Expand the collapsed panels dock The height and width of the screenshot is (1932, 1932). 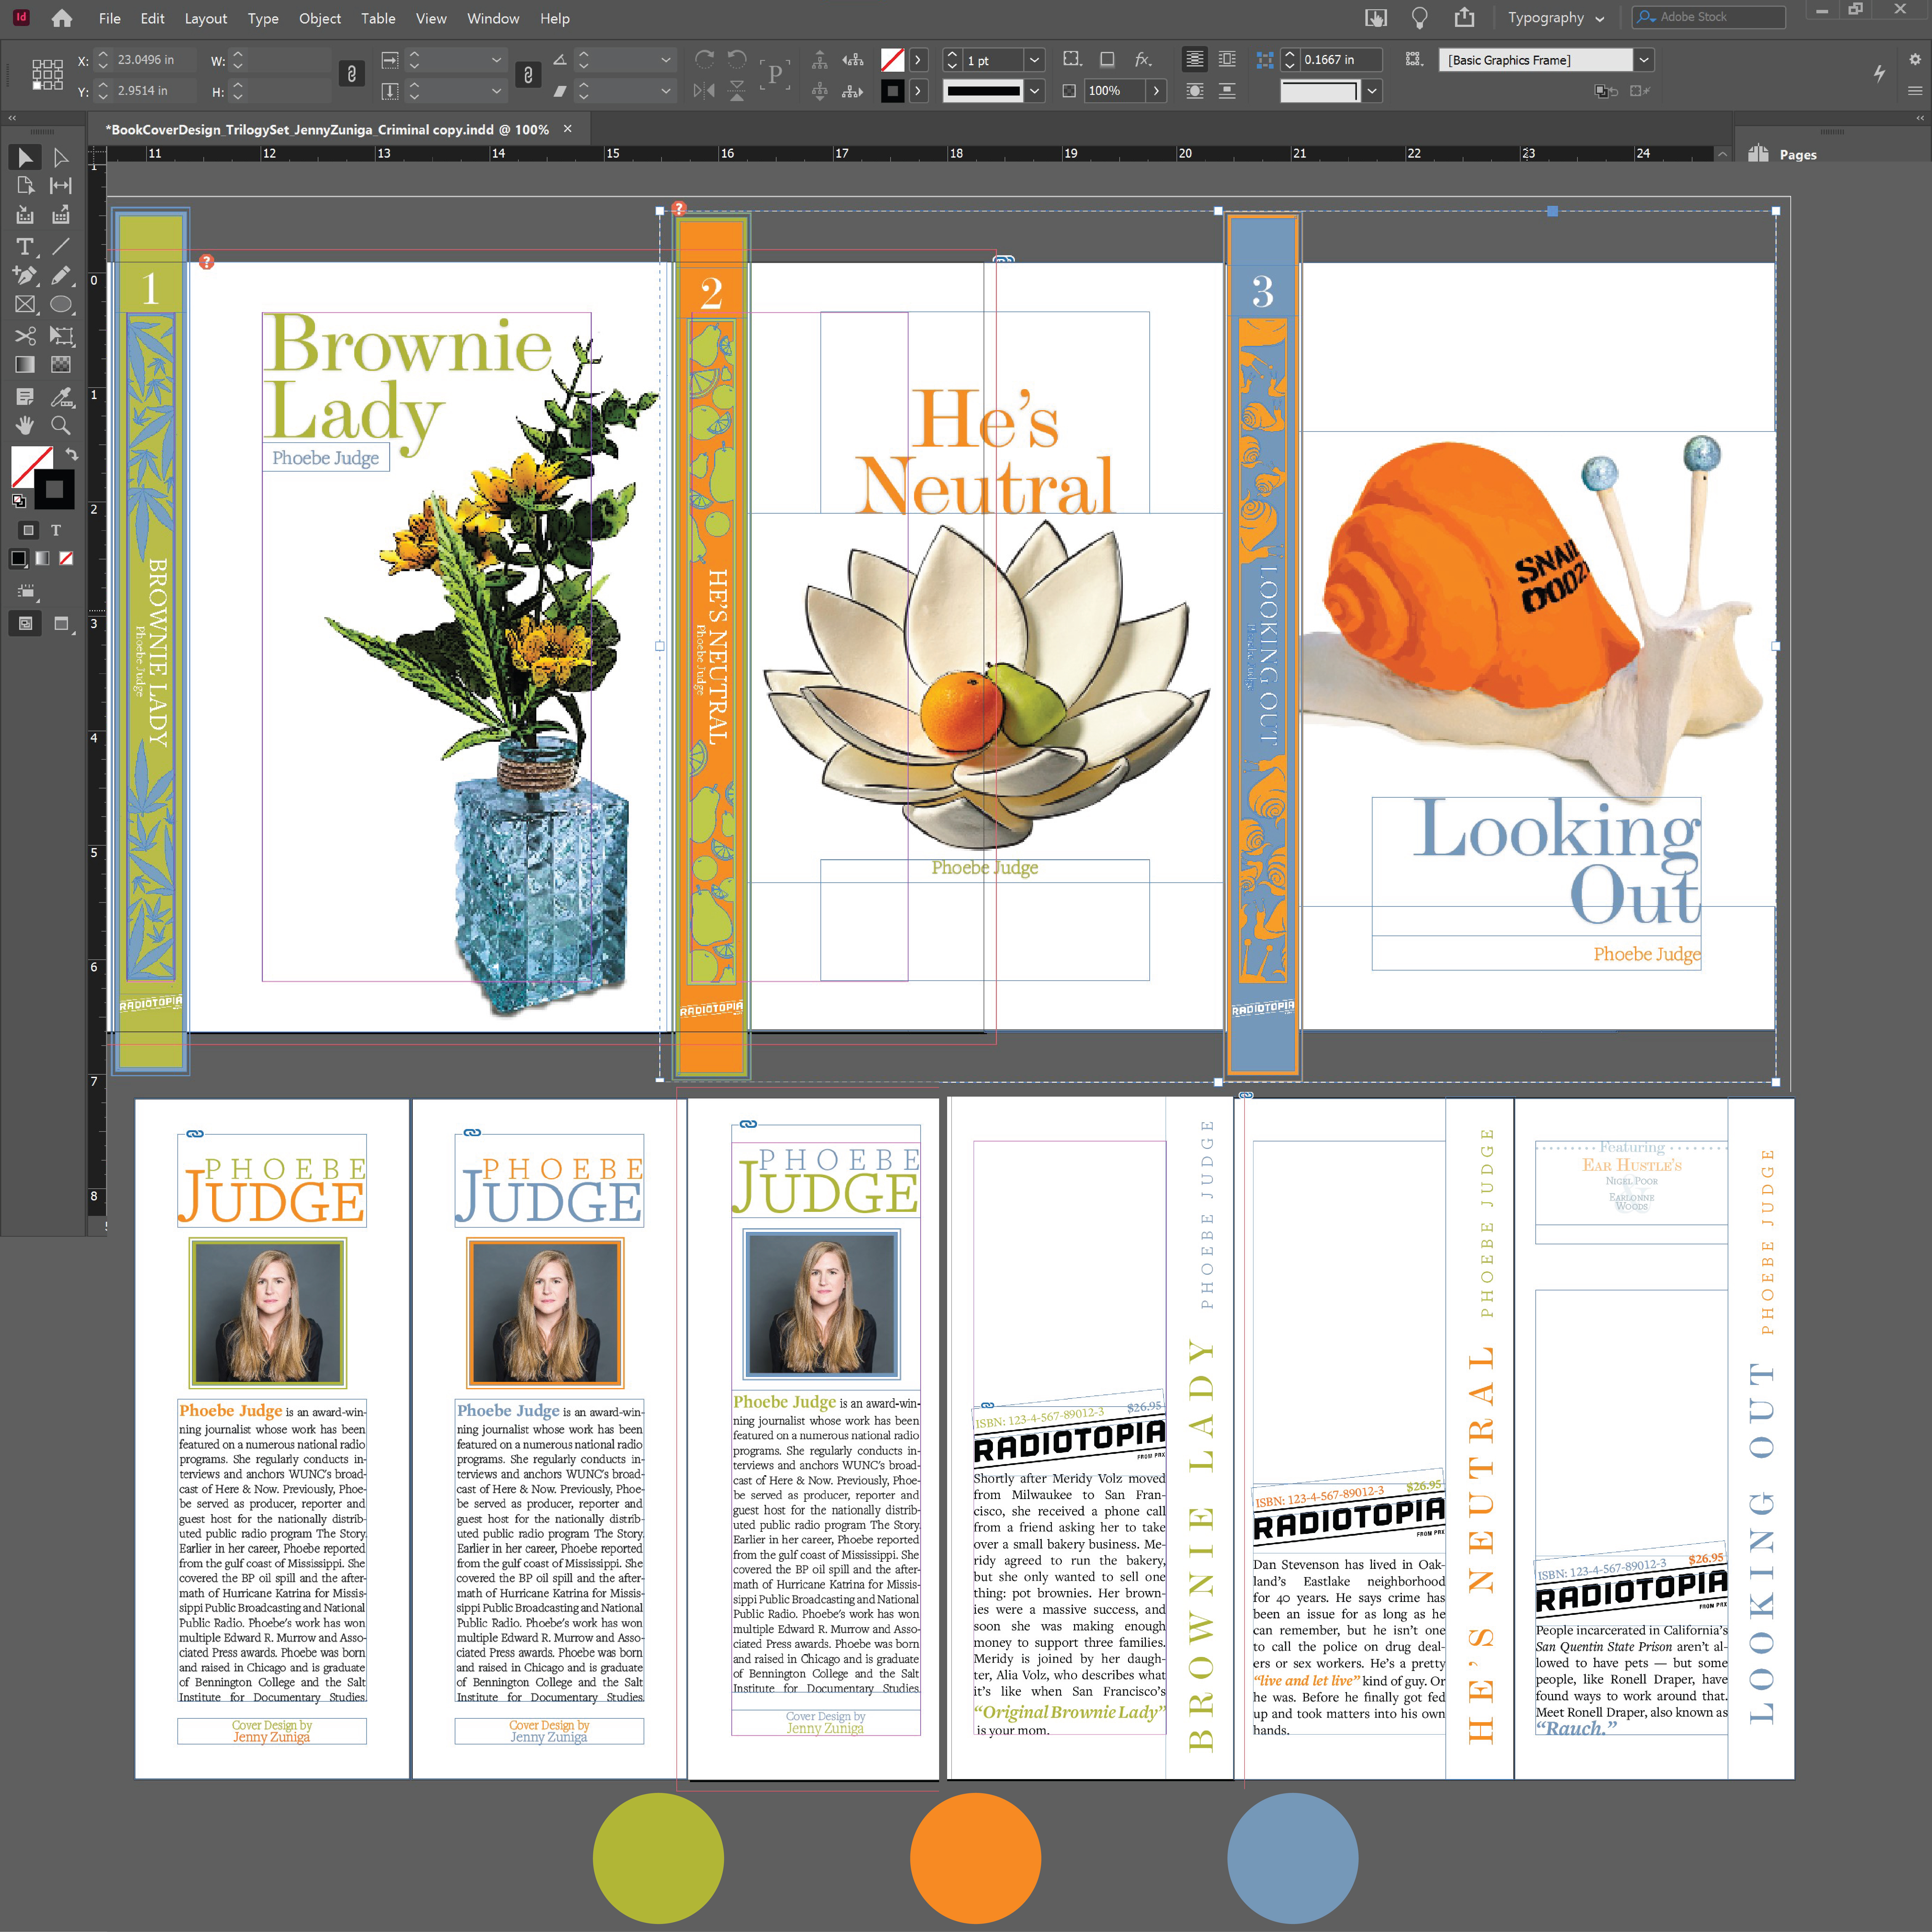tap(1920, 118)
